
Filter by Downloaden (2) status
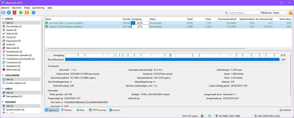[21, 27]
